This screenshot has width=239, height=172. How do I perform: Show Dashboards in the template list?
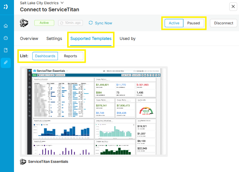click(45, 56)
